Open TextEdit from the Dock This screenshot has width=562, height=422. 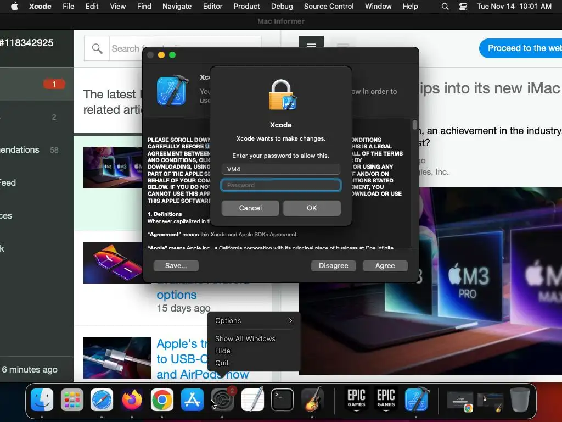pos(252,399)
